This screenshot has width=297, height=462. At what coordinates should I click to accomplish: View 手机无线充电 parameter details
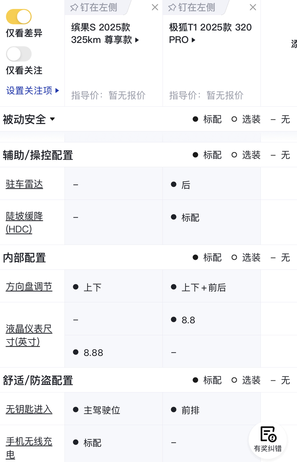tap(29, 448)
